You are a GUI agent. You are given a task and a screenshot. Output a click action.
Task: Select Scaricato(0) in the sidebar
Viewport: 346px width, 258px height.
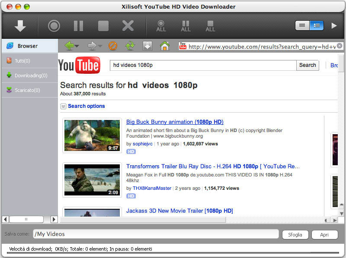coord(30,90)
